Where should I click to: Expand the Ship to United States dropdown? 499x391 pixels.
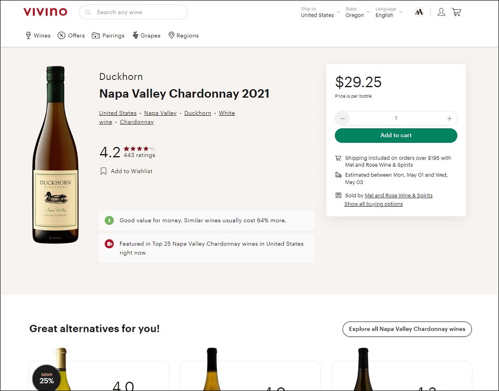320,12
